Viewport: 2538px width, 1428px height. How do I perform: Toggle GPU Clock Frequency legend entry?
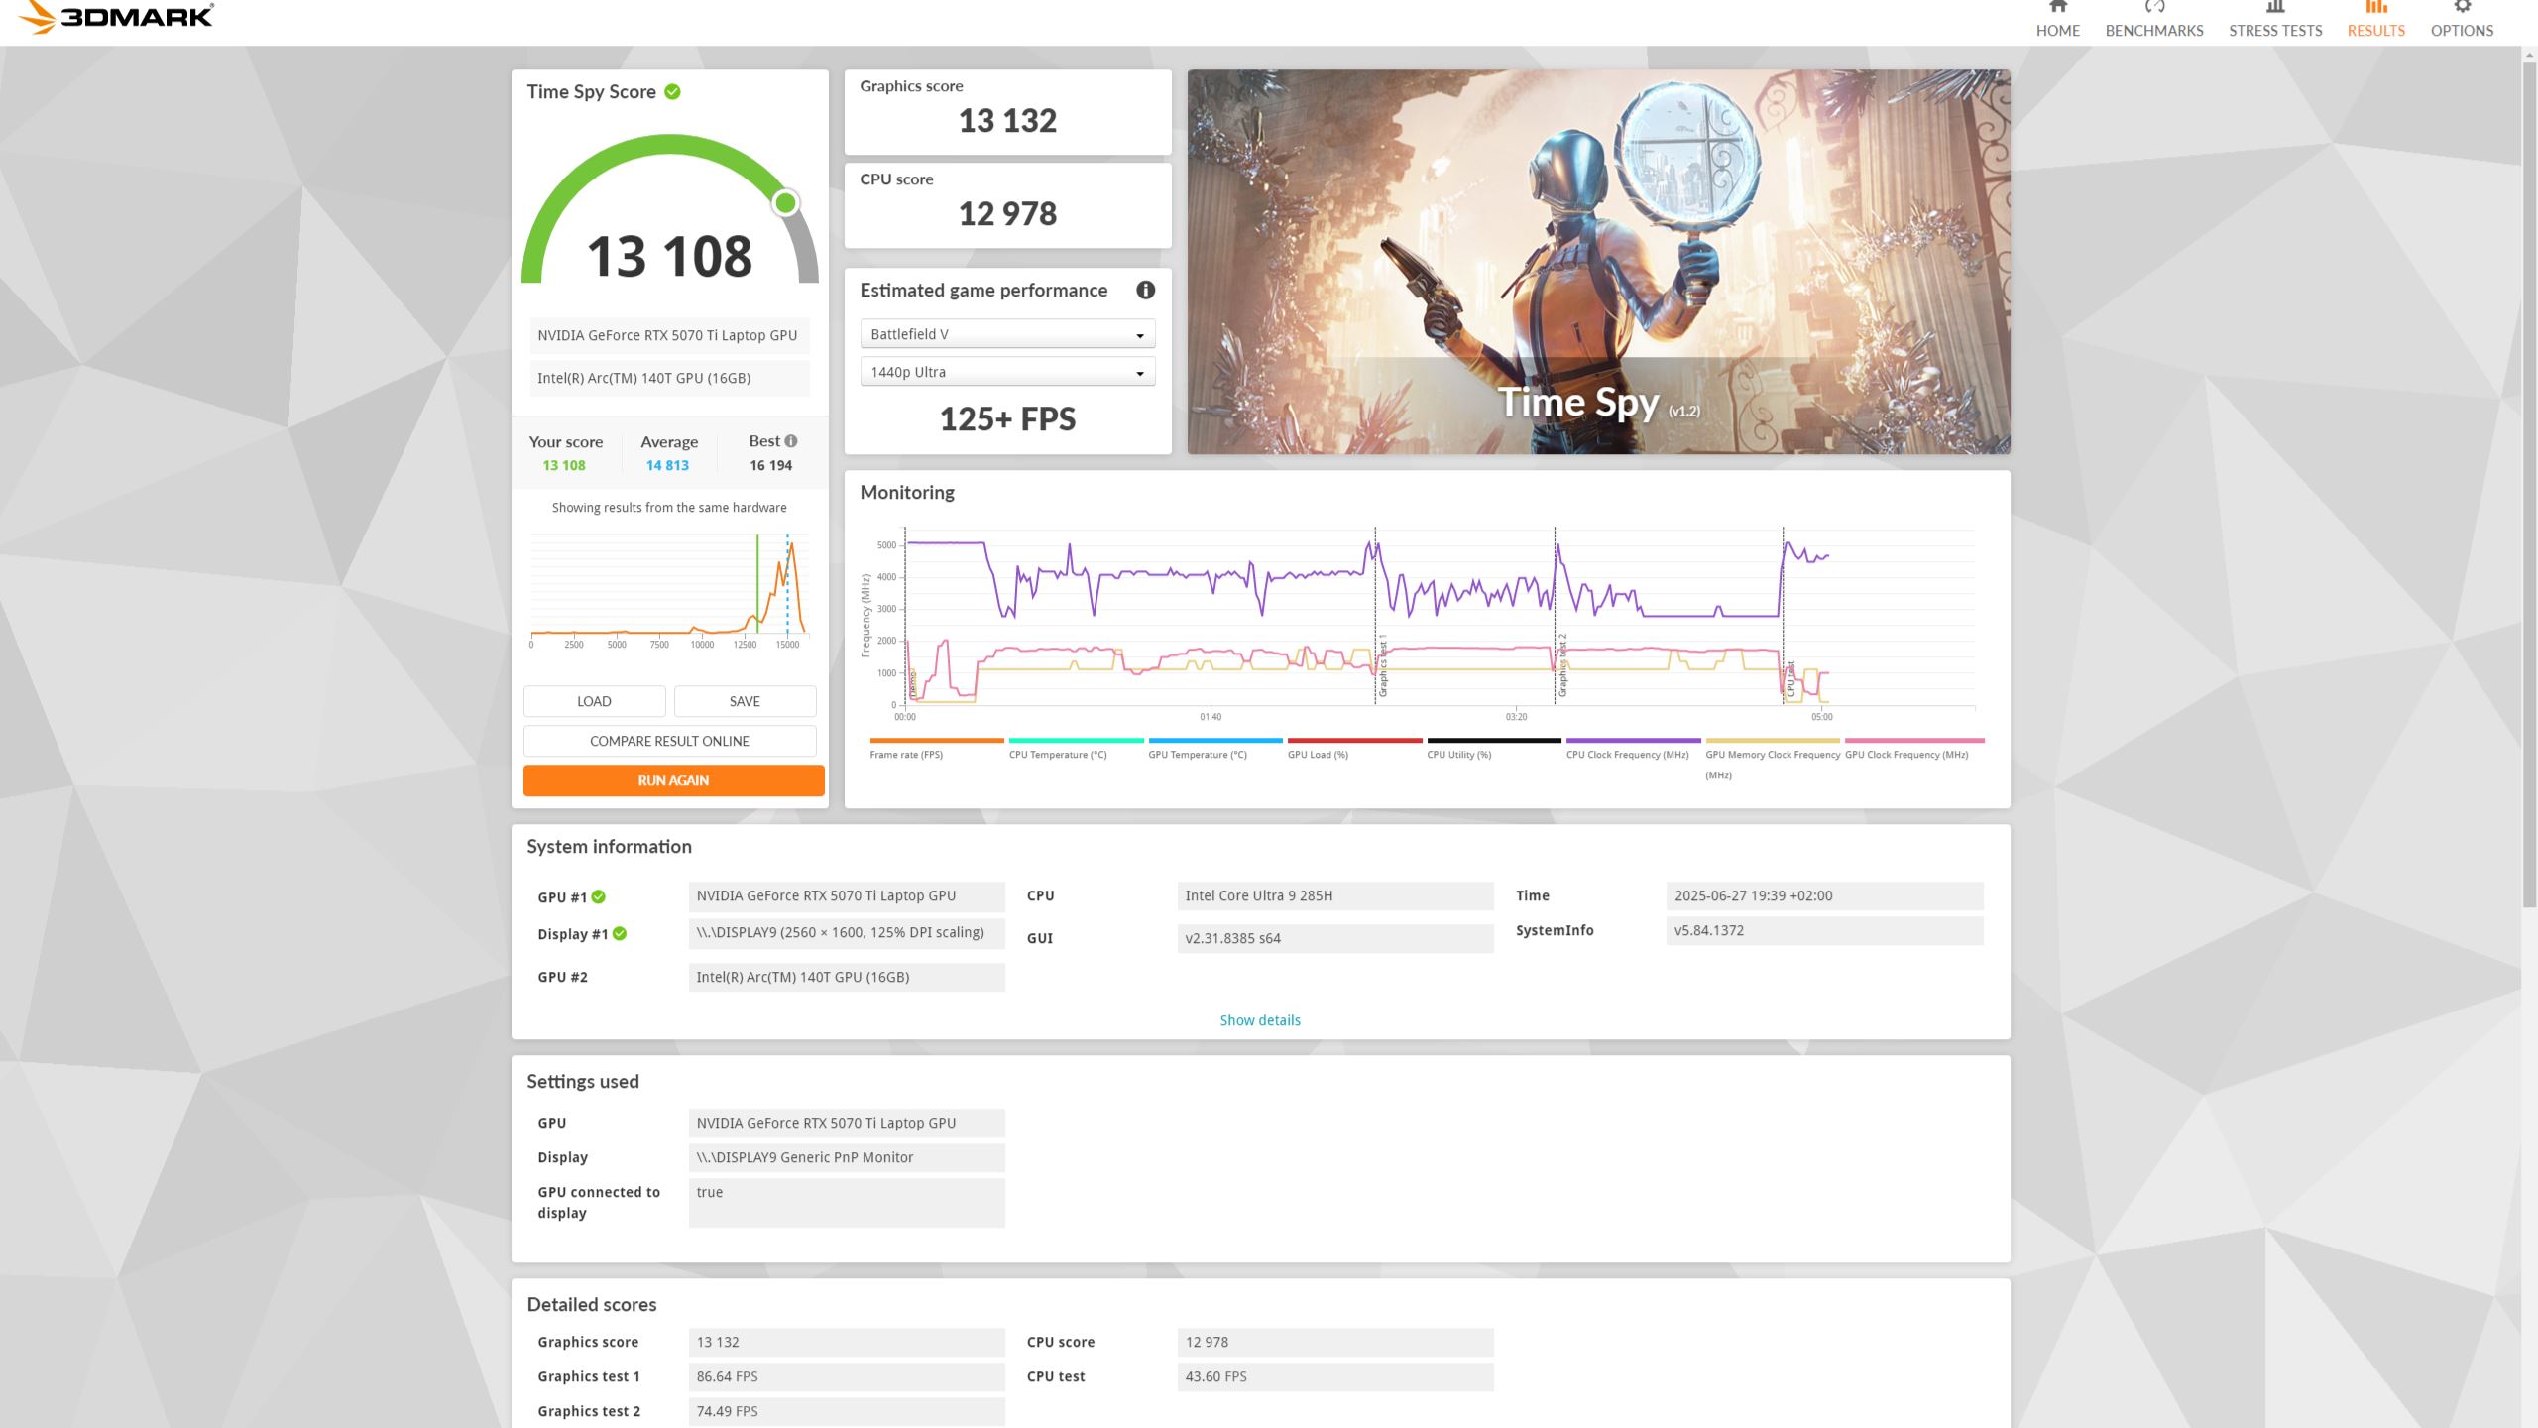[1913, 749]
